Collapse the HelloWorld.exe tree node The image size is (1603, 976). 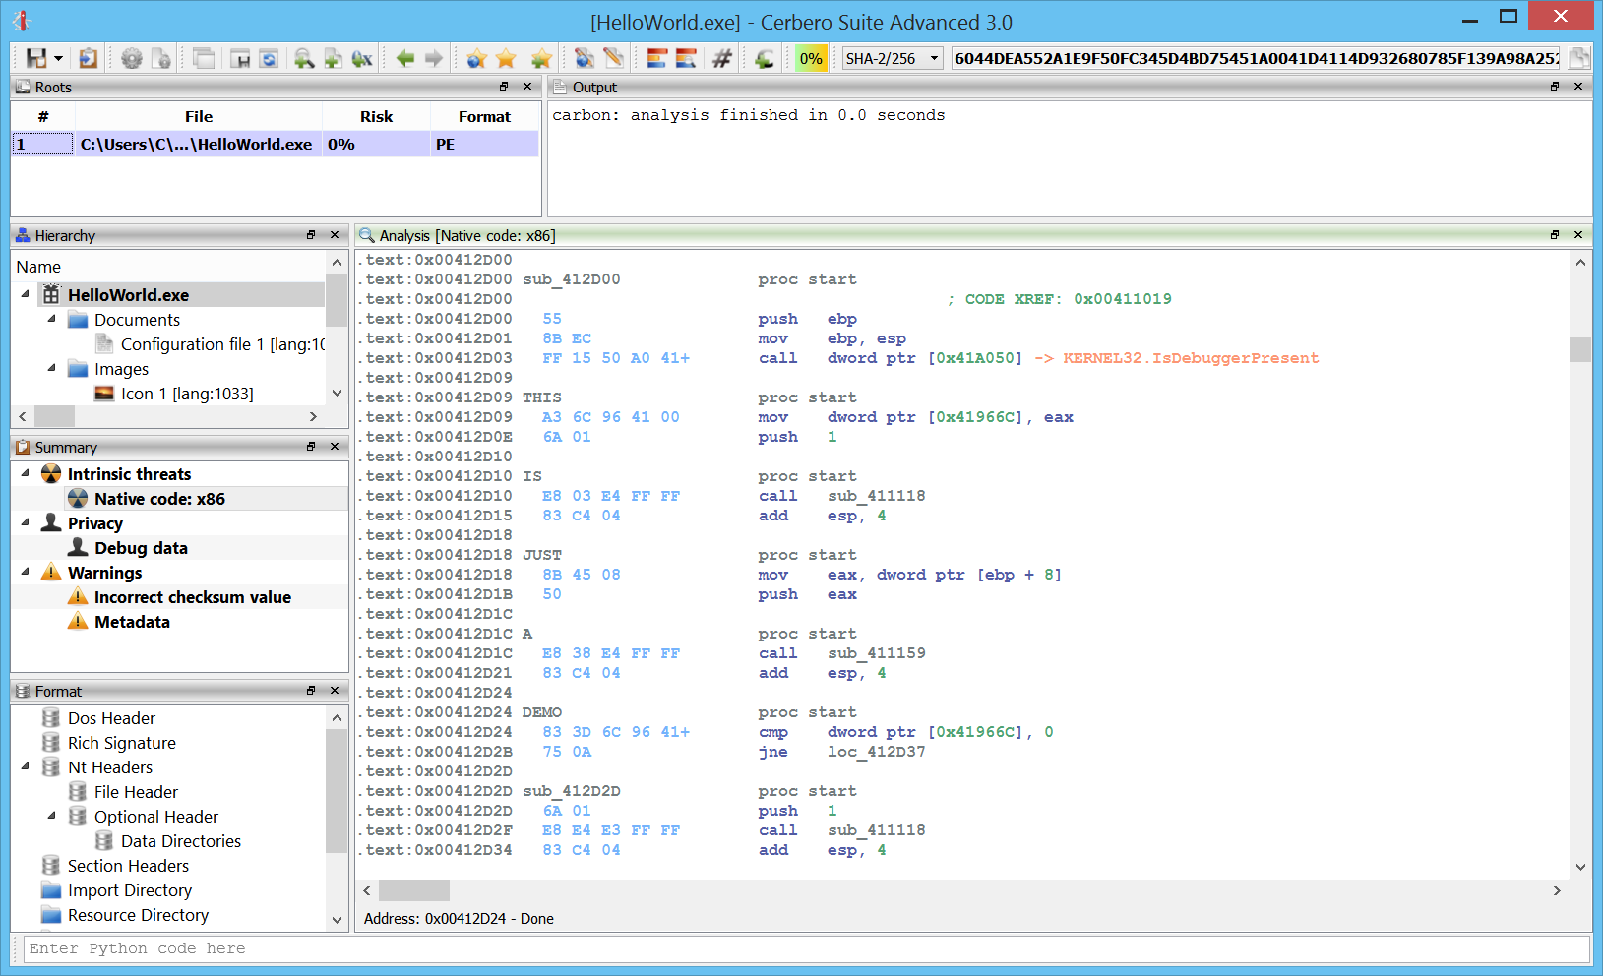(25, 294)
